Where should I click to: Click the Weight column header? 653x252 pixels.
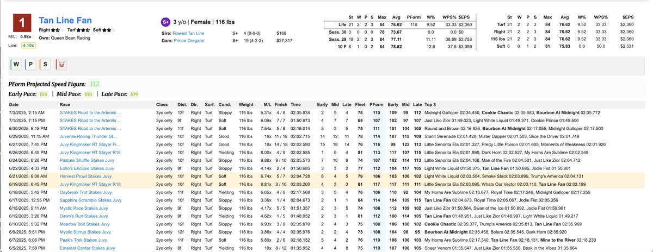[x=246, y=104]
